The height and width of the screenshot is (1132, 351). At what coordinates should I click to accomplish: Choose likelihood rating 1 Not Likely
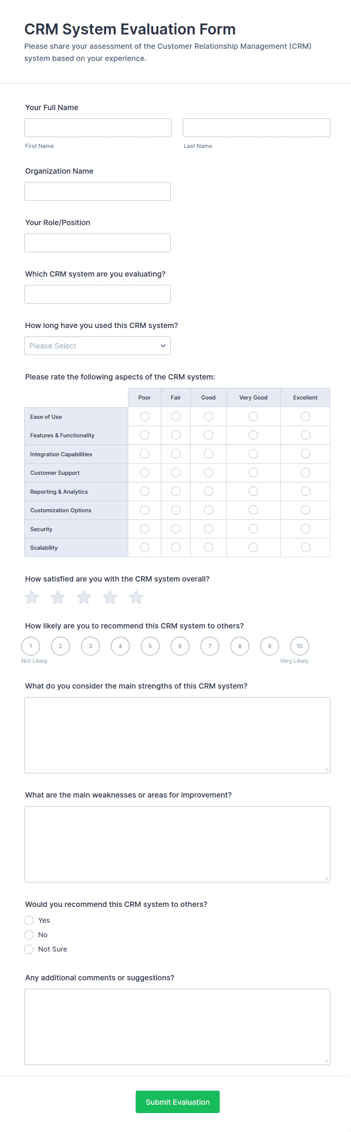[31, 646]
